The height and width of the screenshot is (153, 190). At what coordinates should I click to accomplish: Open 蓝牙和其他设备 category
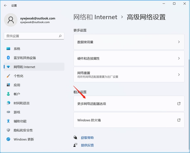[x=34, y=58]
